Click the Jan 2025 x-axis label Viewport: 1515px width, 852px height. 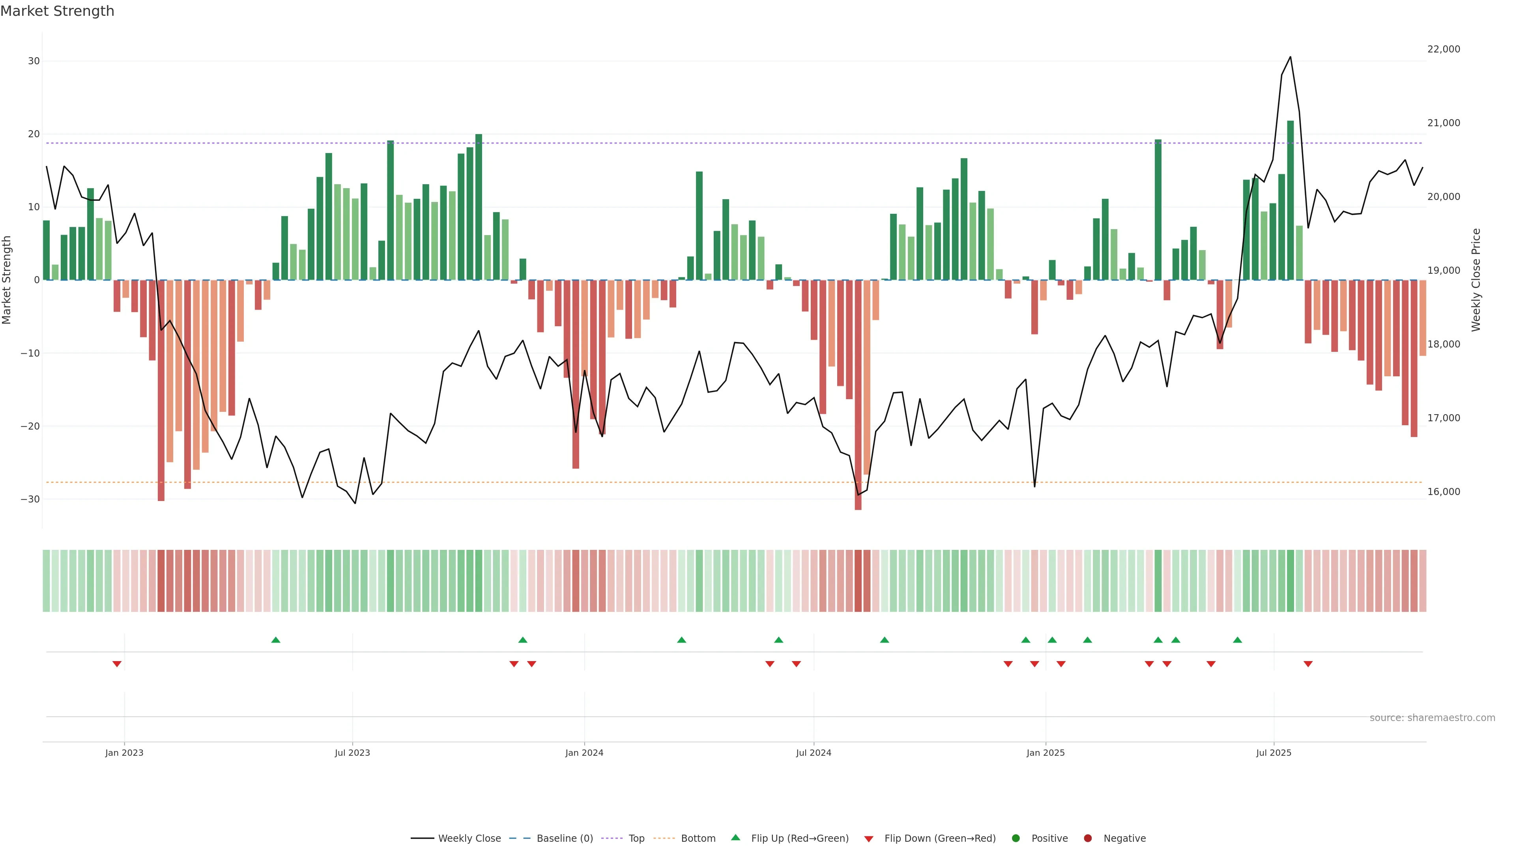click(1045, 753)
